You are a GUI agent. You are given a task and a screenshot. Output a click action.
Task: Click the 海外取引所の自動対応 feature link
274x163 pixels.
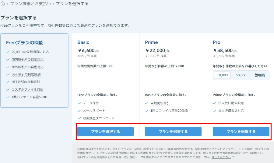point(27,67)
